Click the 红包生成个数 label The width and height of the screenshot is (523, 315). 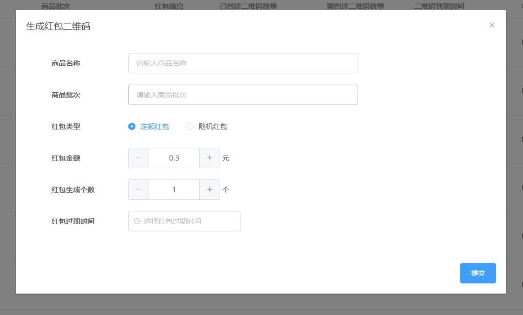[x=73, y=190]
